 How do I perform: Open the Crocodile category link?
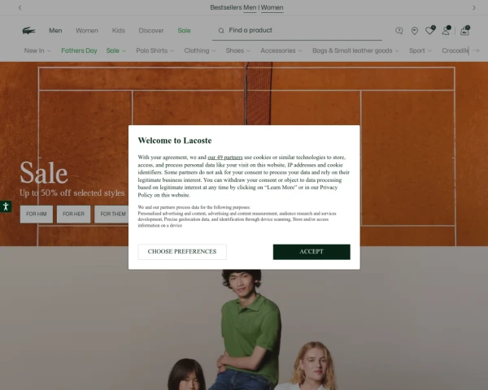(x=455, y=50)
